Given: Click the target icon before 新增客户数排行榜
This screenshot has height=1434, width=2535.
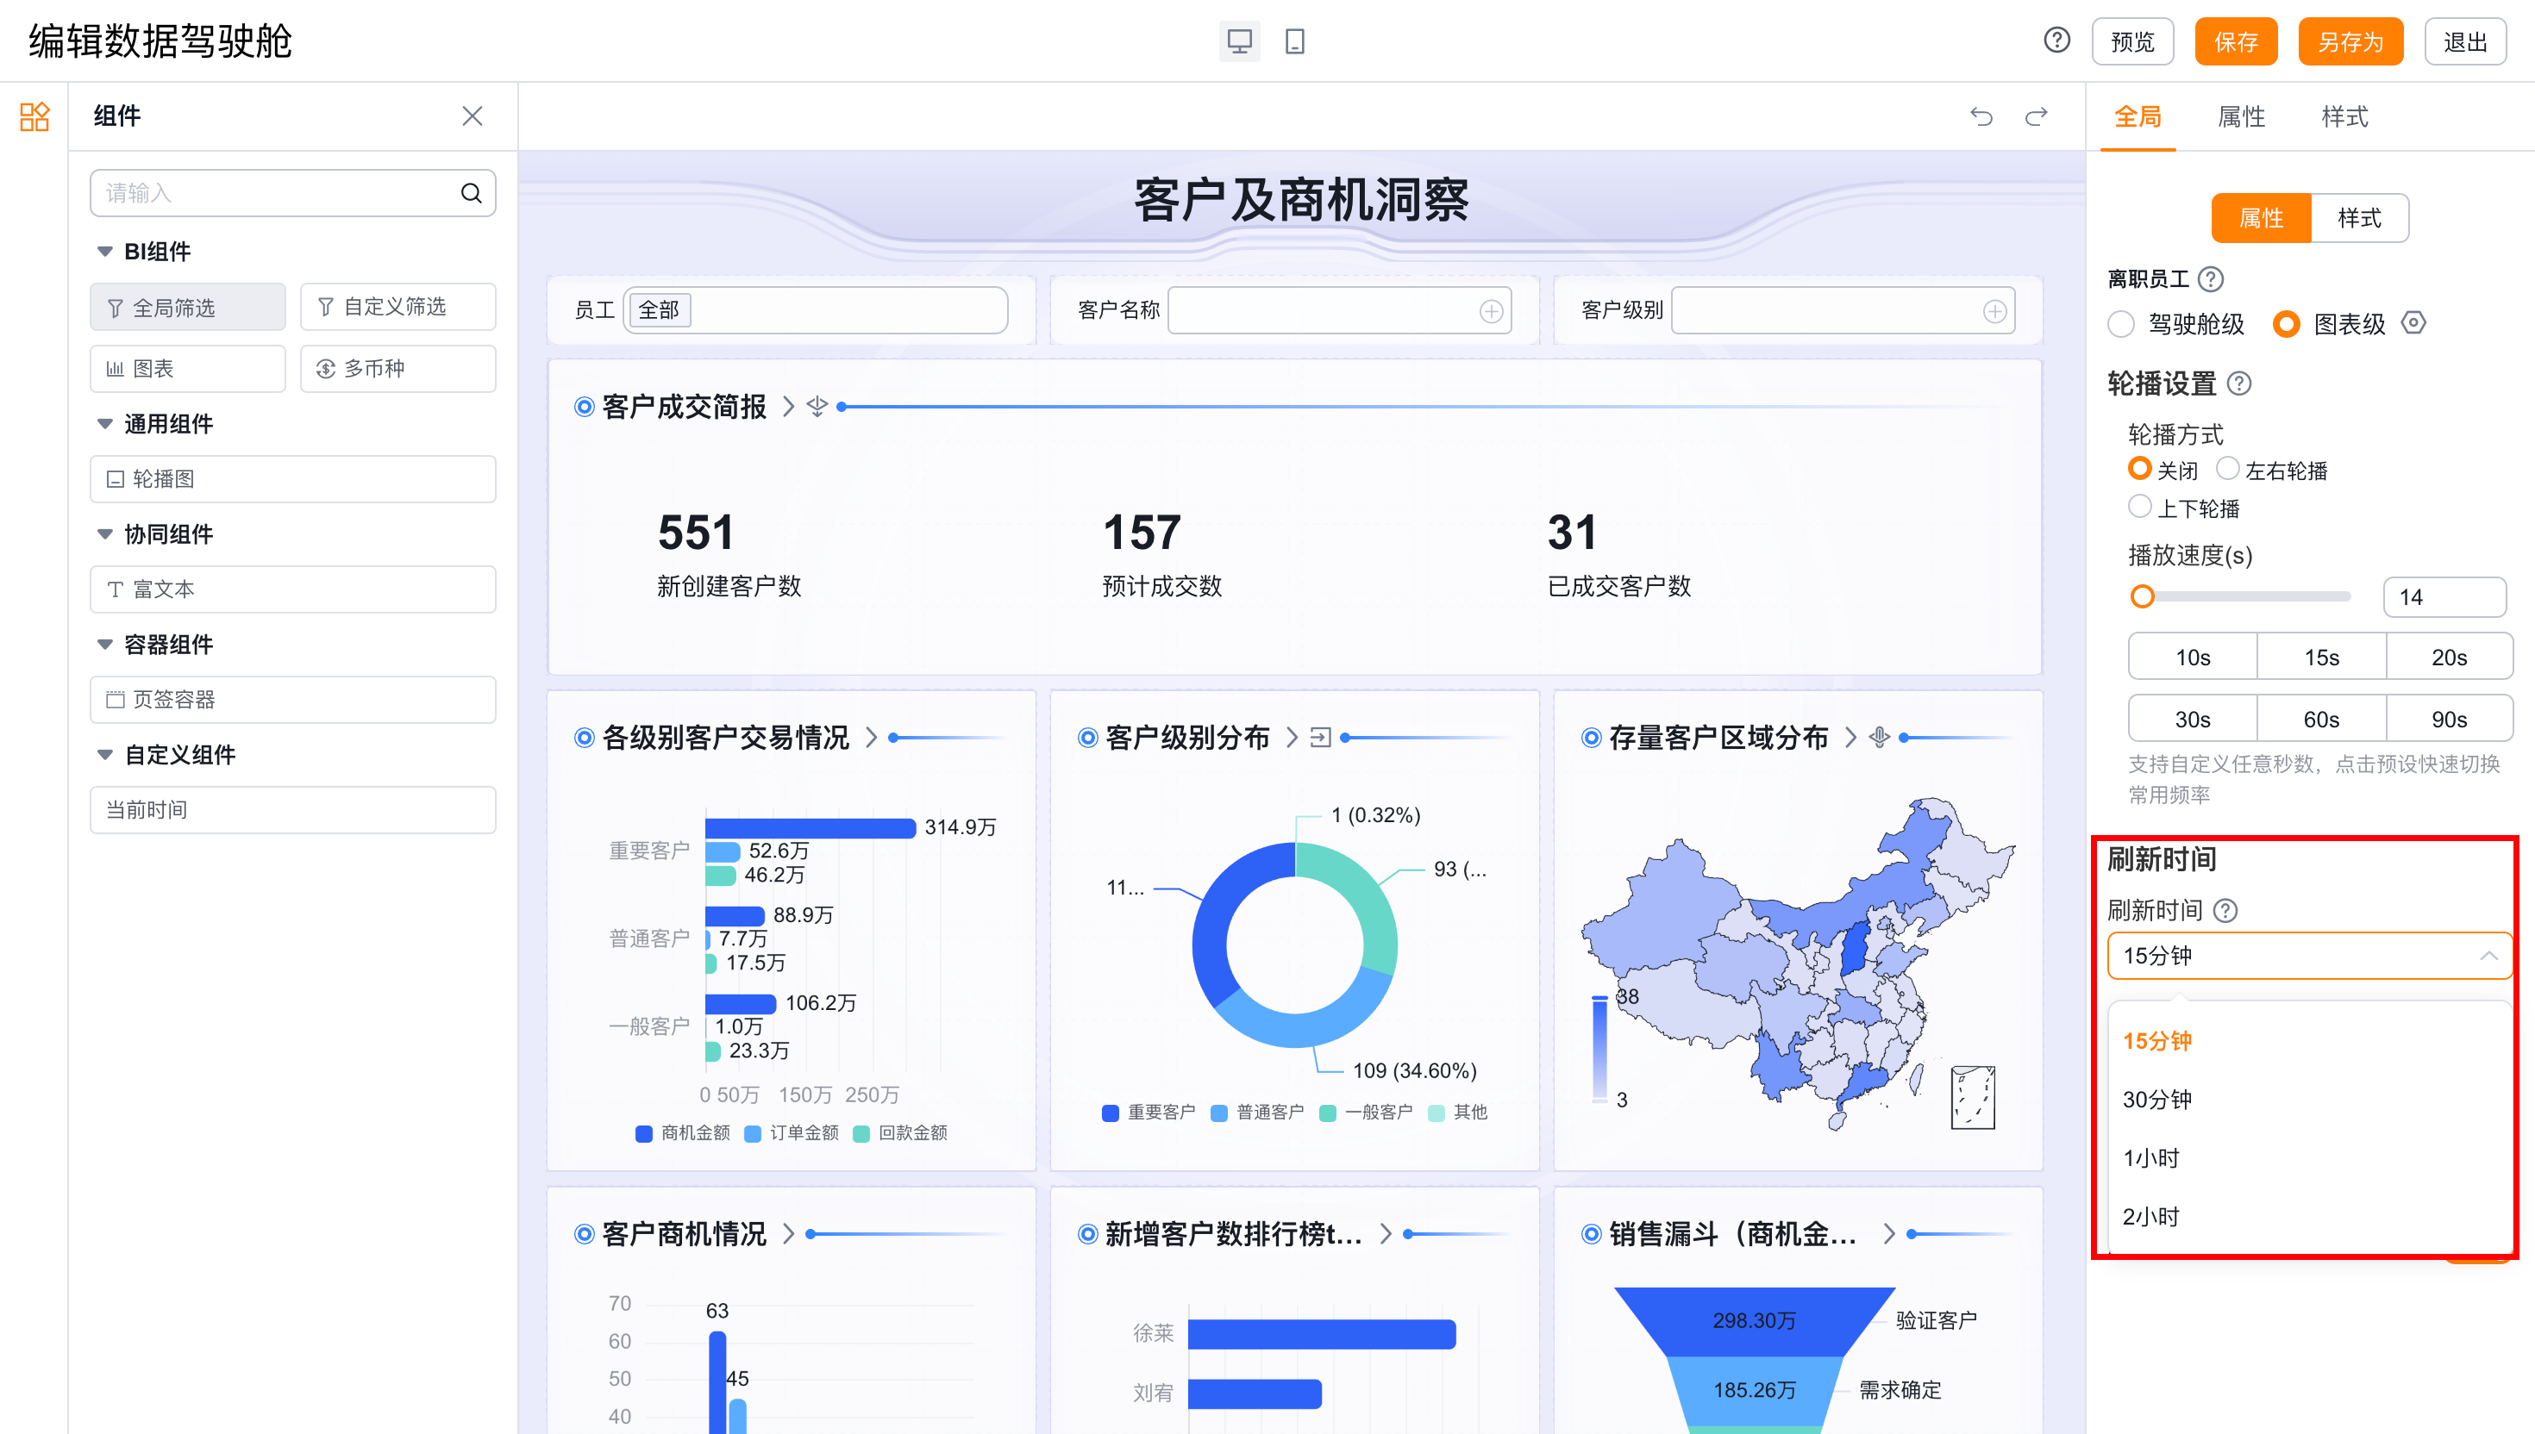Looking at the screenshot, I should (x=1087, y=1234).
